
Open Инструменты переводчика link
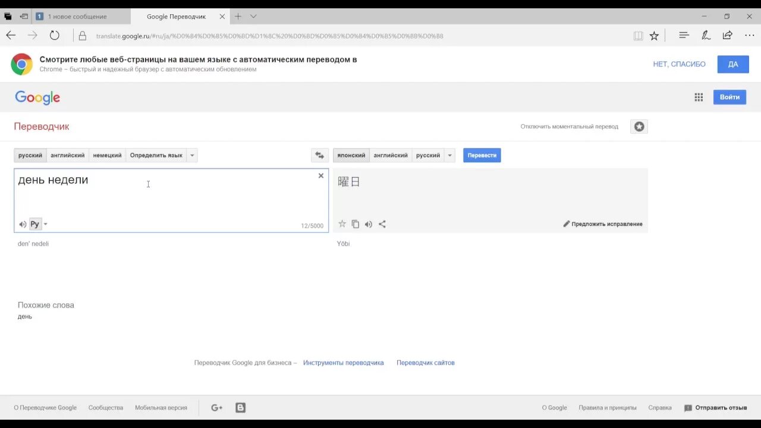click(x=344, y=363)
